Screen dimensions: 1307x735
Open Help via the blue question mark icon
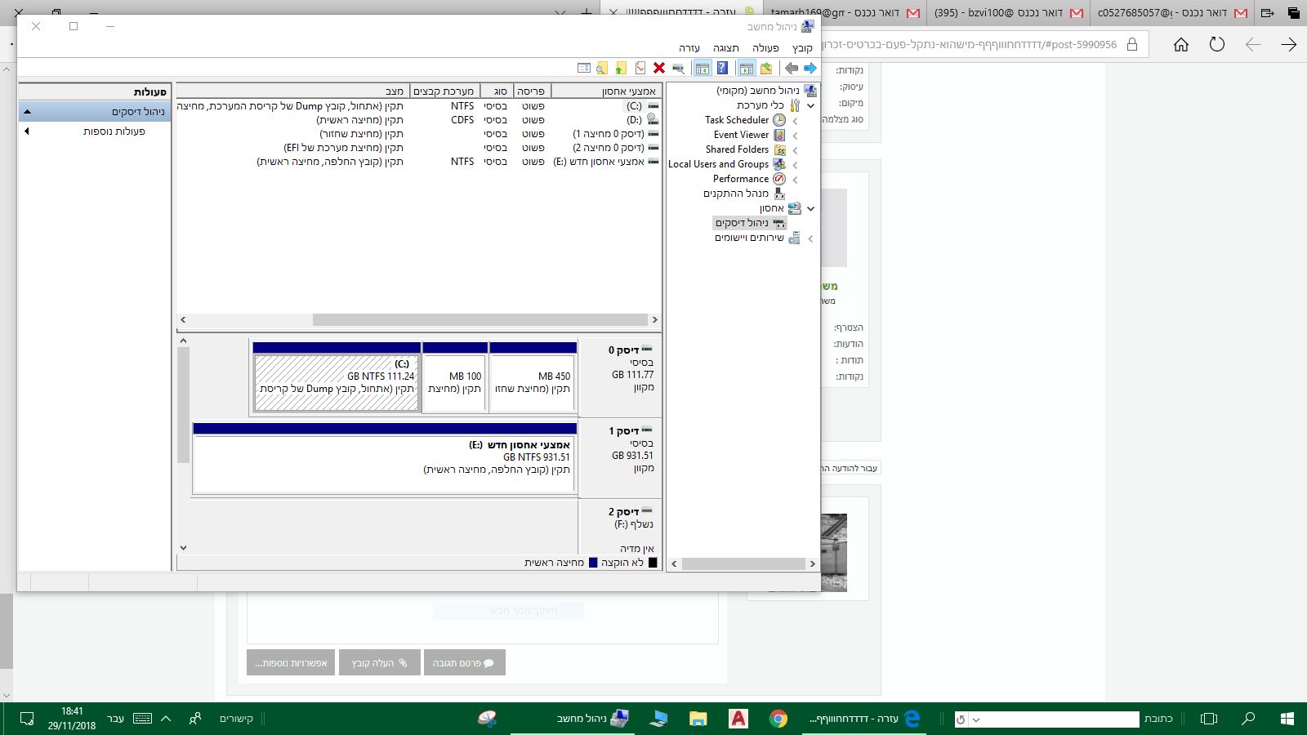(722, 69)
